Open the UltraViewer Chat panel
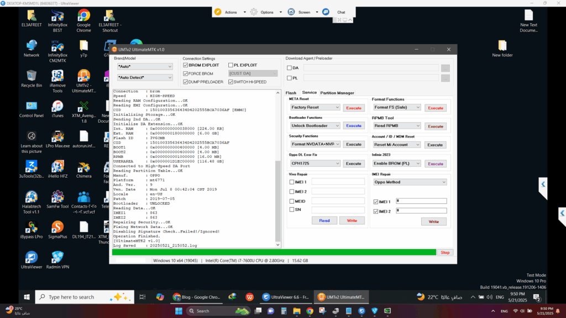Image resolution: width=566 pixels, height=318 pixels. pyautogui.click(x=336, y=12)
